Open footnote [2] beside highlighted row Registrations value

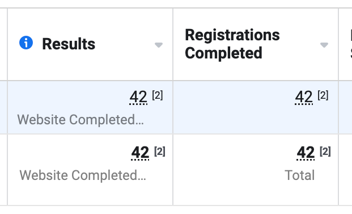[323, 95]
